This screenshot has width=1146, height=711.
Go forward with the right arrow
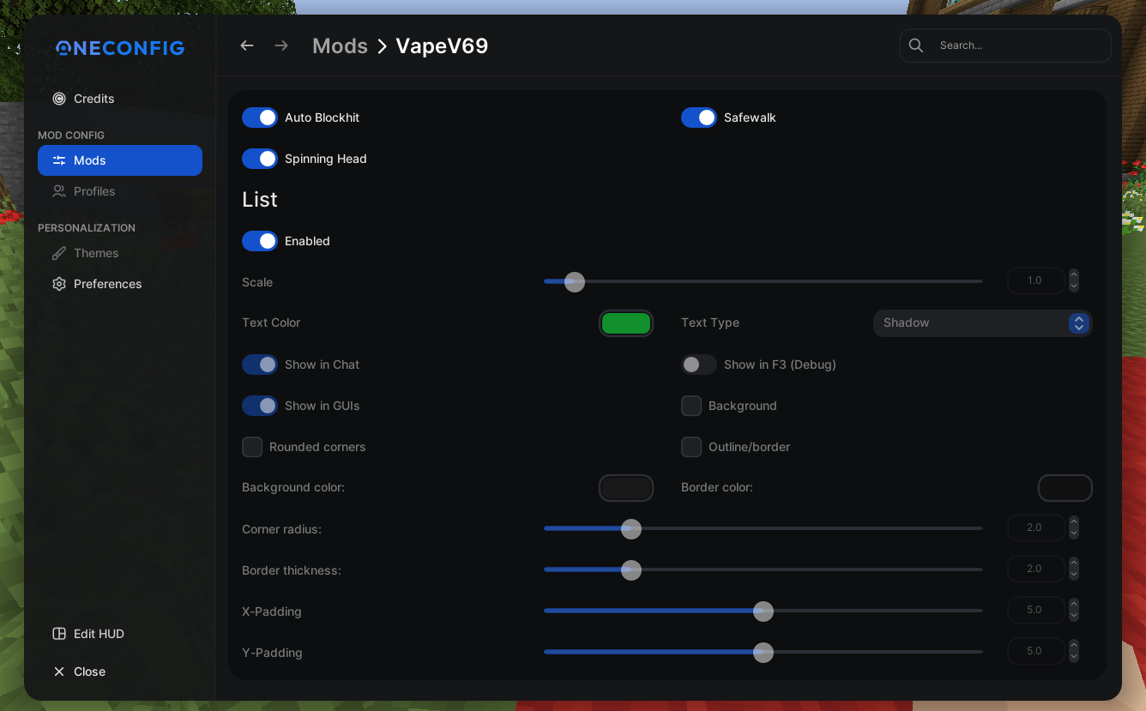pos(281,45)
